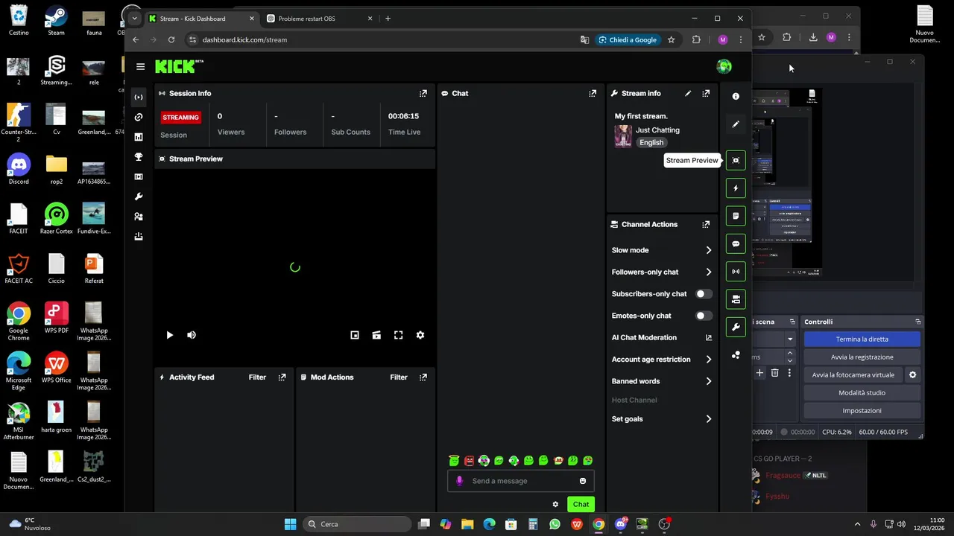Pop out the Chat panel
This screenshot has width=954, height=536.
(593, 93)
